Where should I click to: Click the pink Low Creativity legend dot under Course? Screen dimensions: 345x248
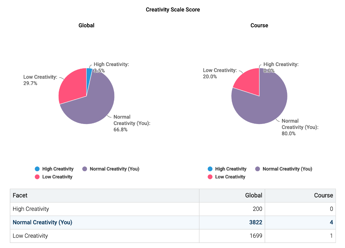211,177
